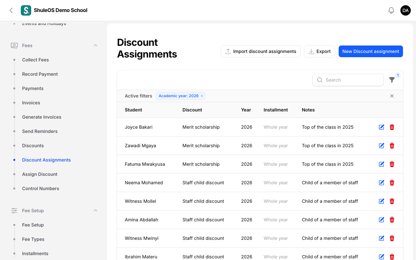Click the Student column header

(x=134, y=110)
